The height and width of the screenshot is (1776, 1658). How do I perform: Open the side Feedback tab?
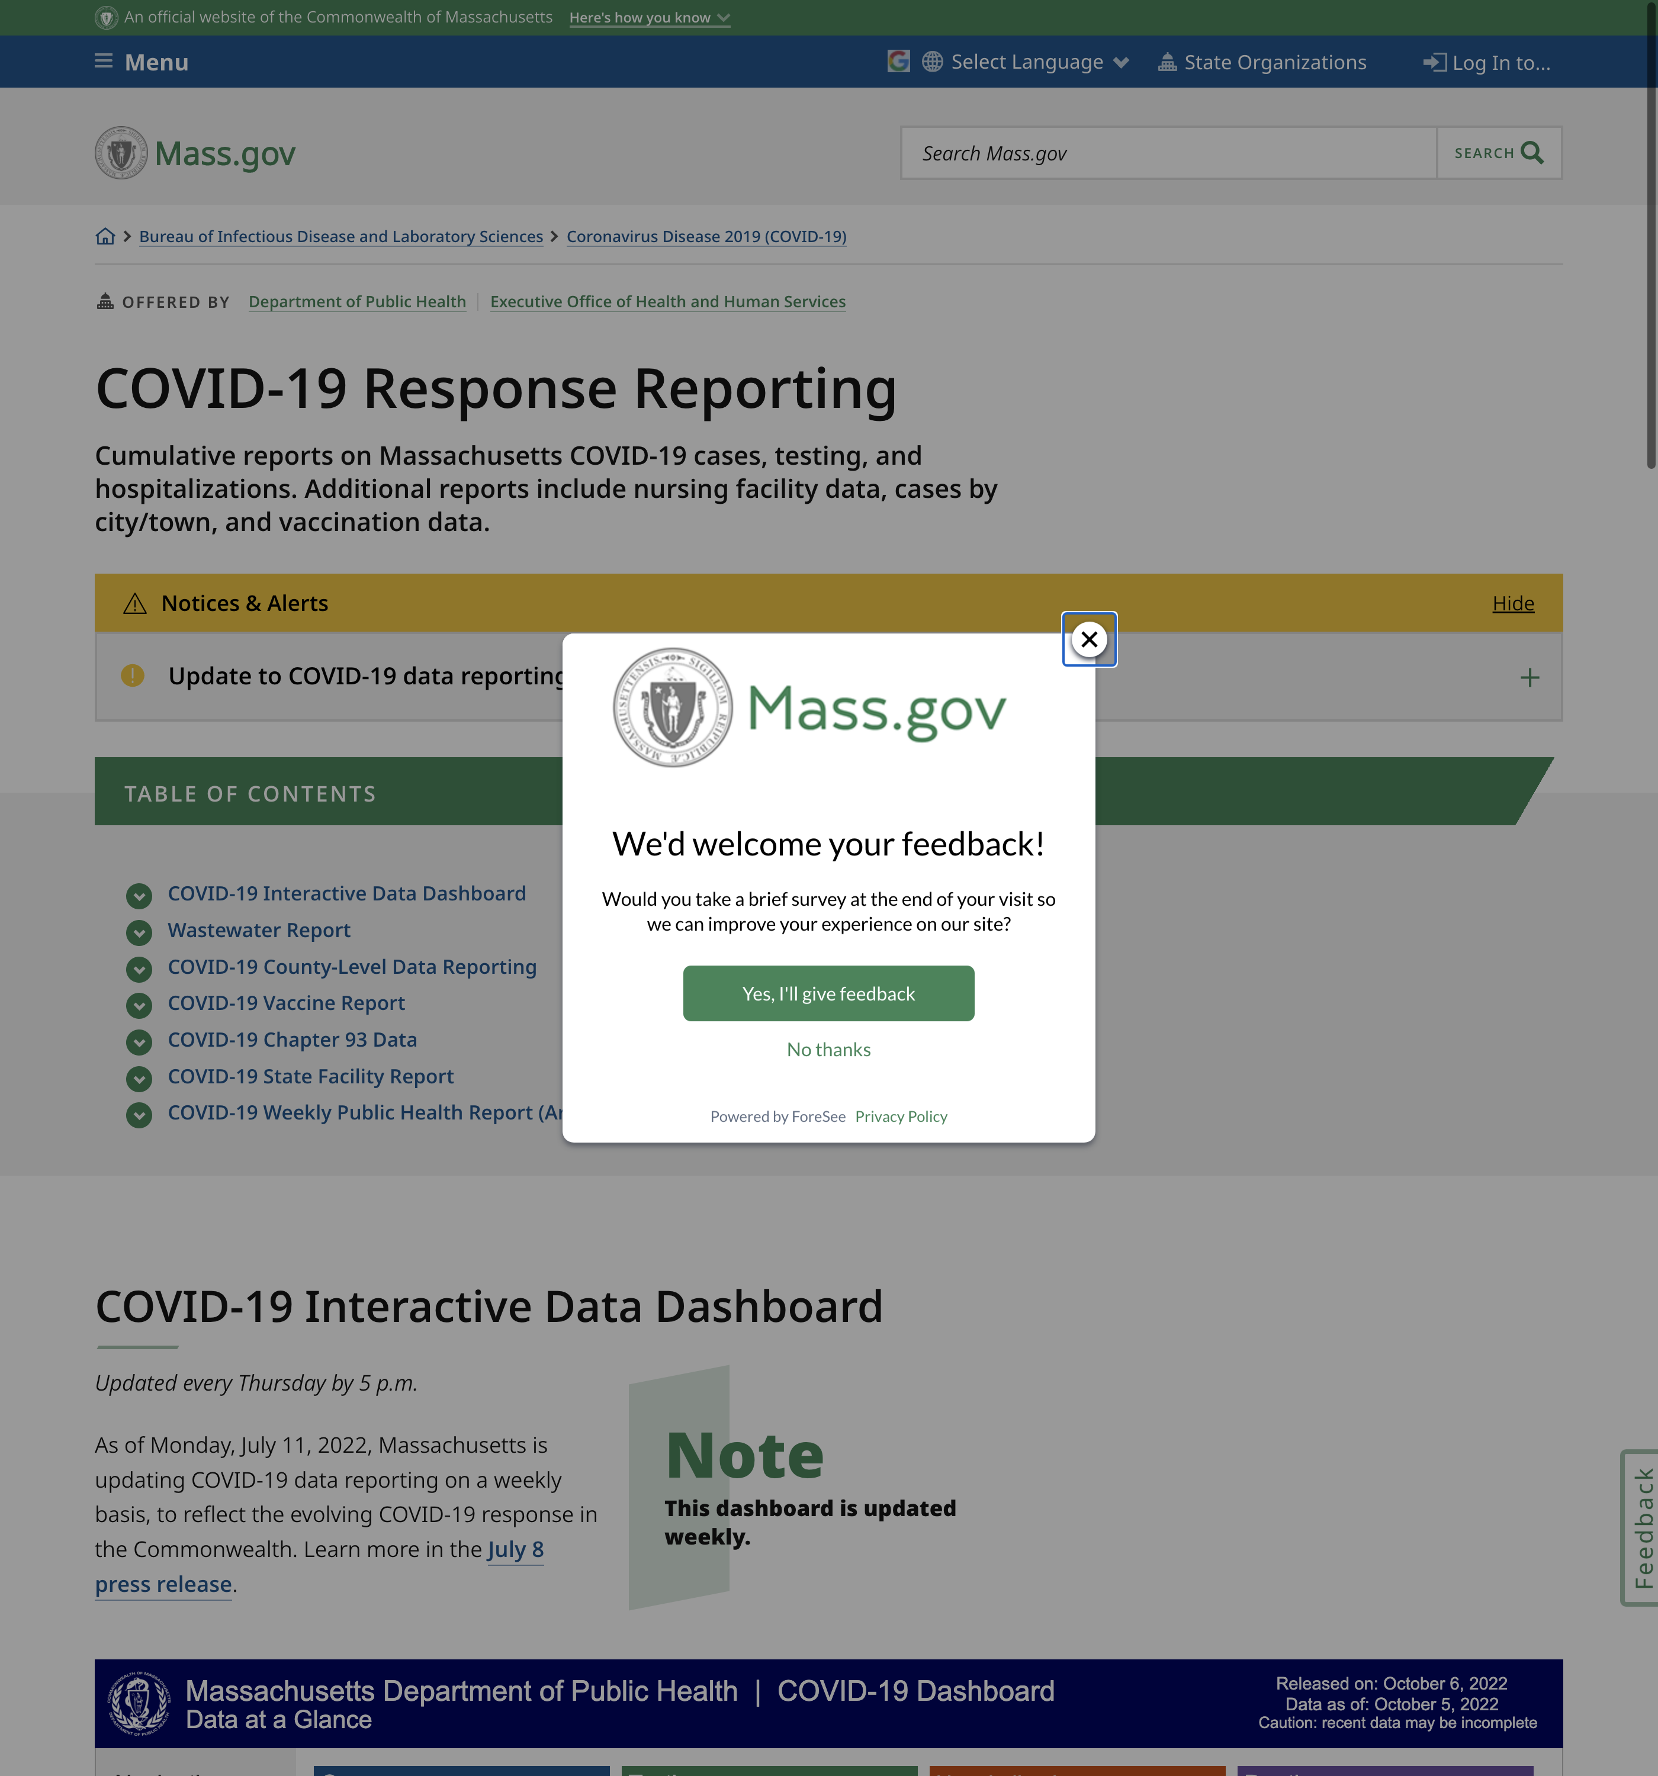(1642, 1527)
